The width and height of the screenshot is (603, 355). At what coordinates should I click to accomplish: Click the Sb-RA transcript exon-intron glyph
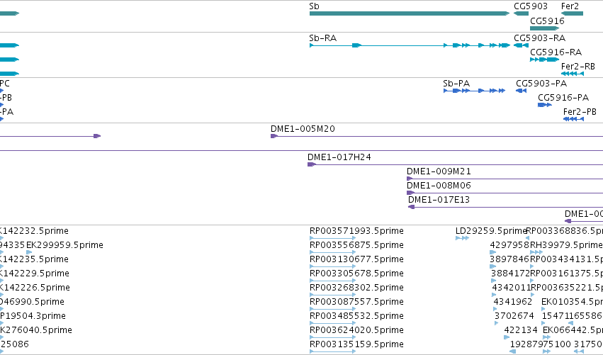pos(410,45)
